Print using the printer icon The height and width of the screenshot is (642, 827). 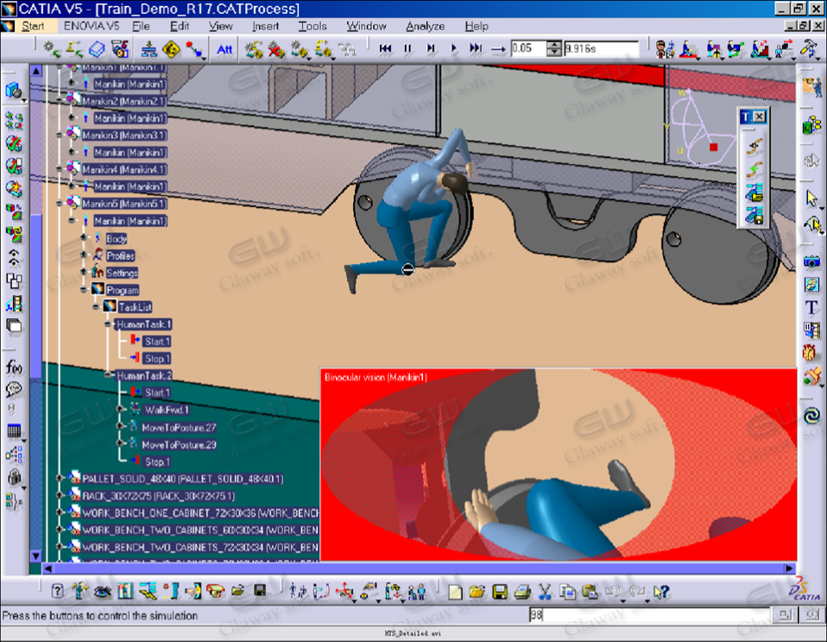click(522, 592)
